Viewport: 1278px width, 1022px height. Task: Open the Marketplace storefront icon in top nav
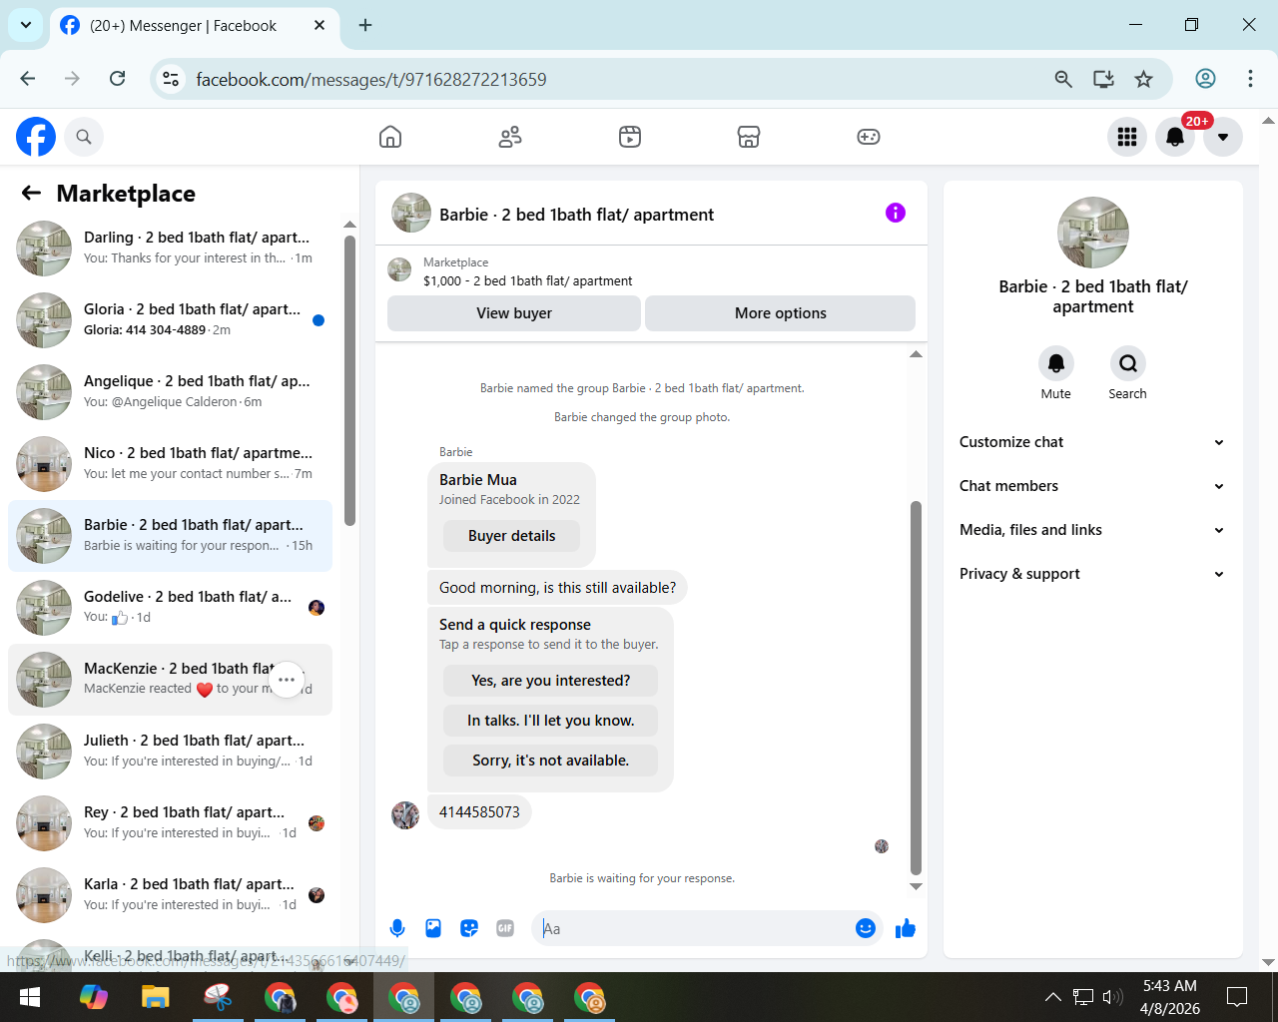(x=749, y=137)
